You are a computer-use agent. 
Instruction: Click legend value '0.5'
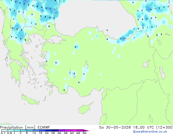9,133
